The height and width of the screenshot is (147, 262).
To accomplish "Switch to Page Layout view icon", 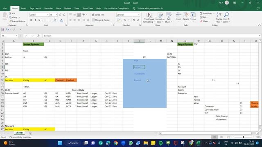I will tap(221, 137).
